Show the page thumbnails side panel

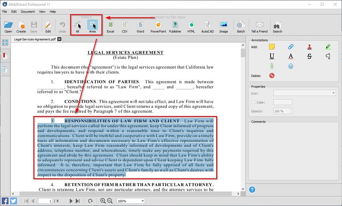pos(5,42)
